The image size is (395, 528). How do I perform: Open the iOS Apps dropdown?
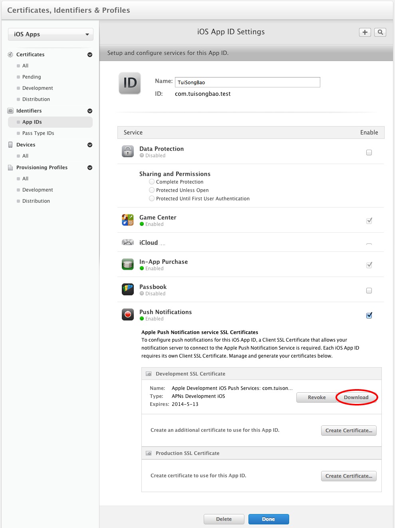click(51, 34)
